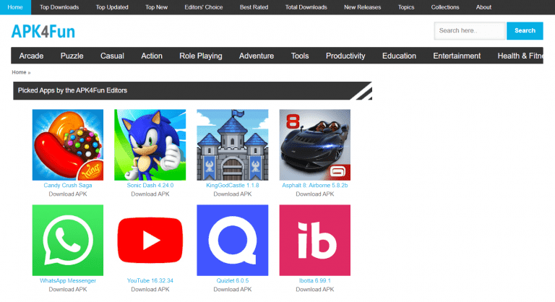This screenshot has width=555, height=302.
Task: Browse the Arcade category
Action: (31, 56)
